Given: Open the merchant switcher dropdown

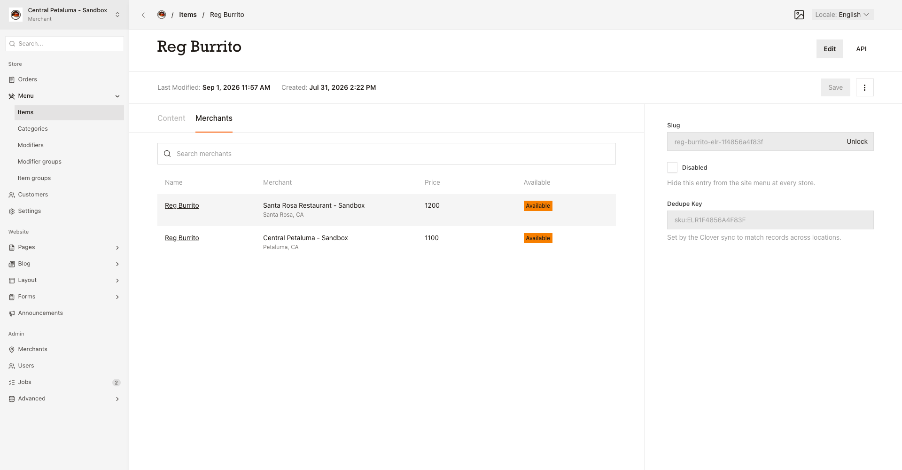Looking at the screenshot, I should (x=64, y=15).
